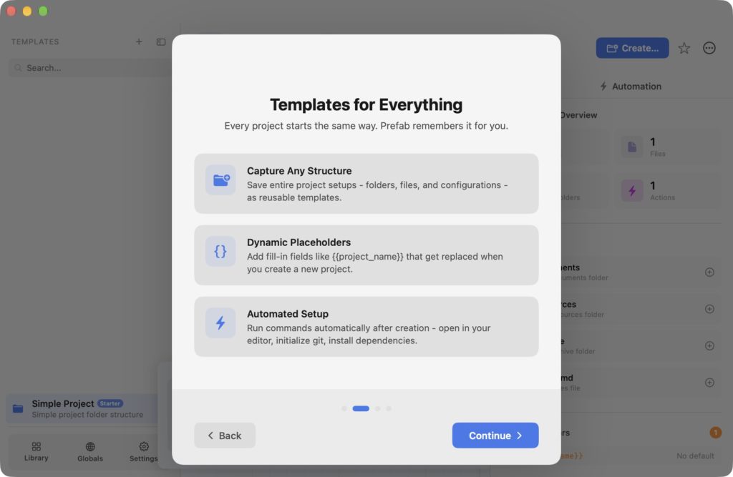Open the Capture Any Structure card
This screenshot has width=733, height=477.
click(366, 184)
